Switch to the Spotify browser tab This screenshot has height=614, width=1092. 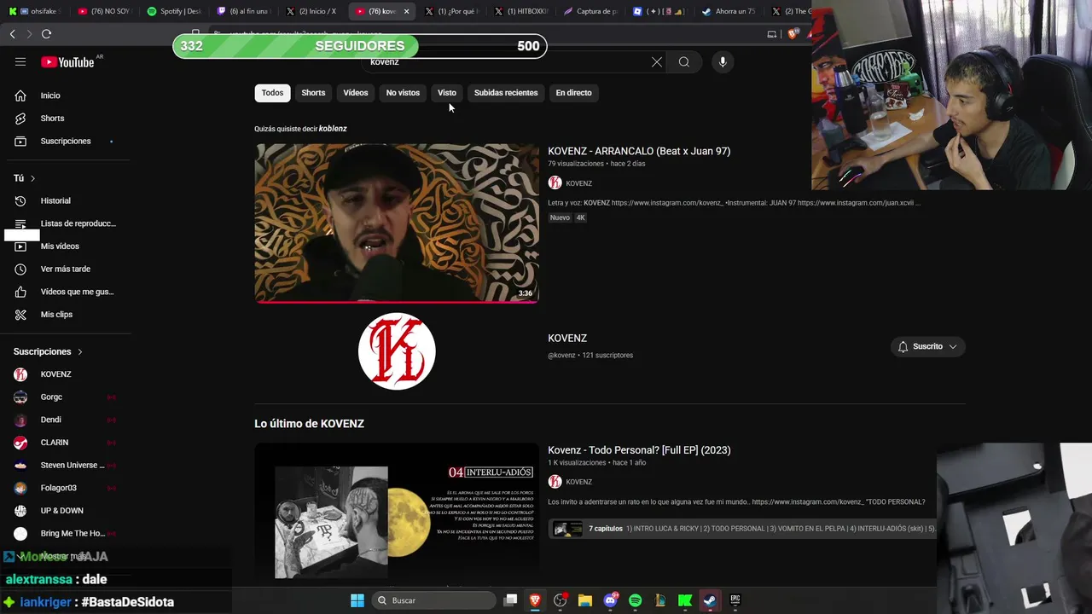[x=173, y=11]
